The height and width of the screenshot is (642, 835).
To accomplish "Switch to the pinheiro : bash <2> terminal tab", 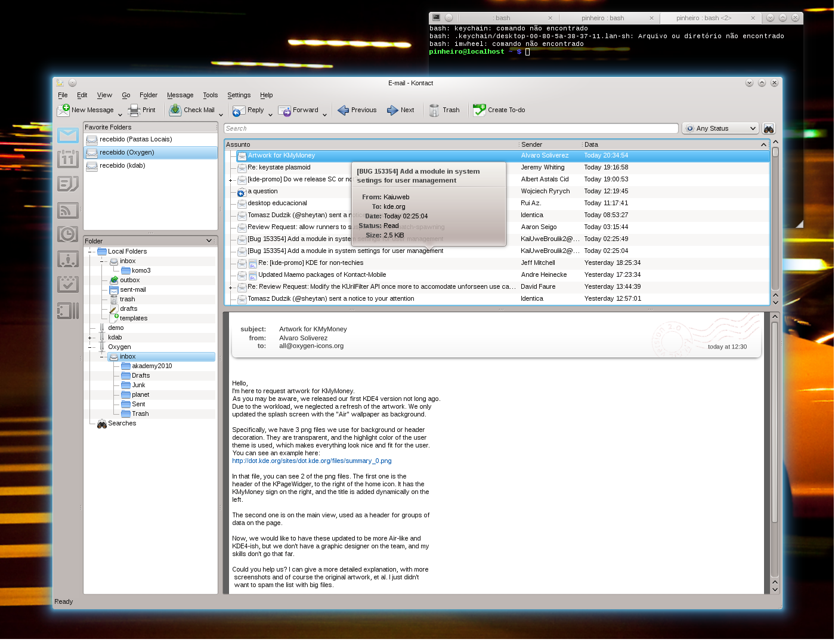I will pyautogui.click(x=703, y=18).
